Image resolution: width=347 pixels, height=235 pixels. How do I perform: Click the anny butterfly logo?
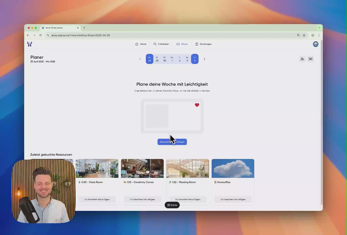(x=30, y=44)
